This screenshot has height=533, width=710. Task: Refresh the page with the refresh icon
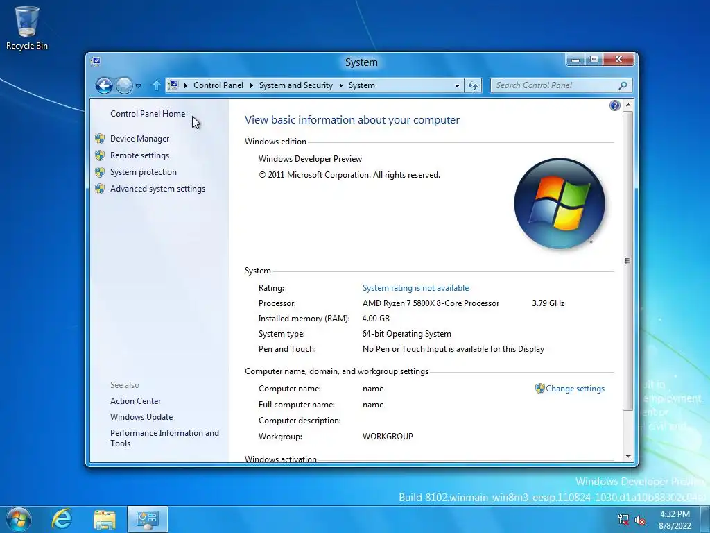473,85
